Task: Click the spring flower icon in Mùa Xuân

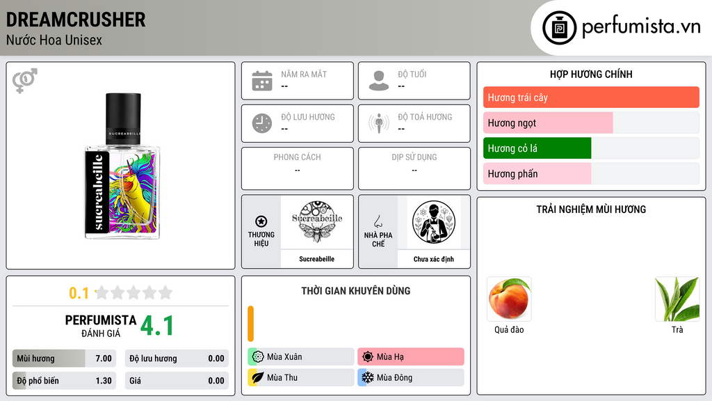Action: pos(258,357)
